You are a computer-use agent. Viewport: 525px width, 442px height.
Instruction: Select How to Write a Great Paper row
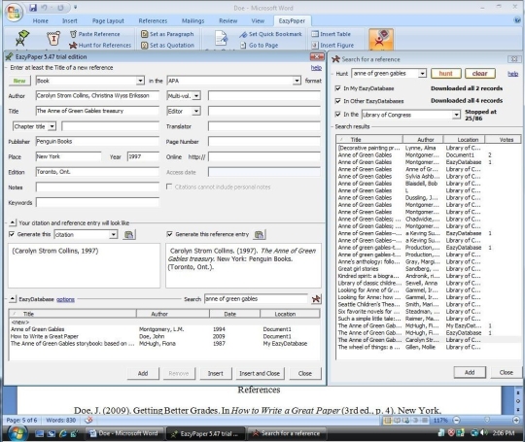[164, 336]
